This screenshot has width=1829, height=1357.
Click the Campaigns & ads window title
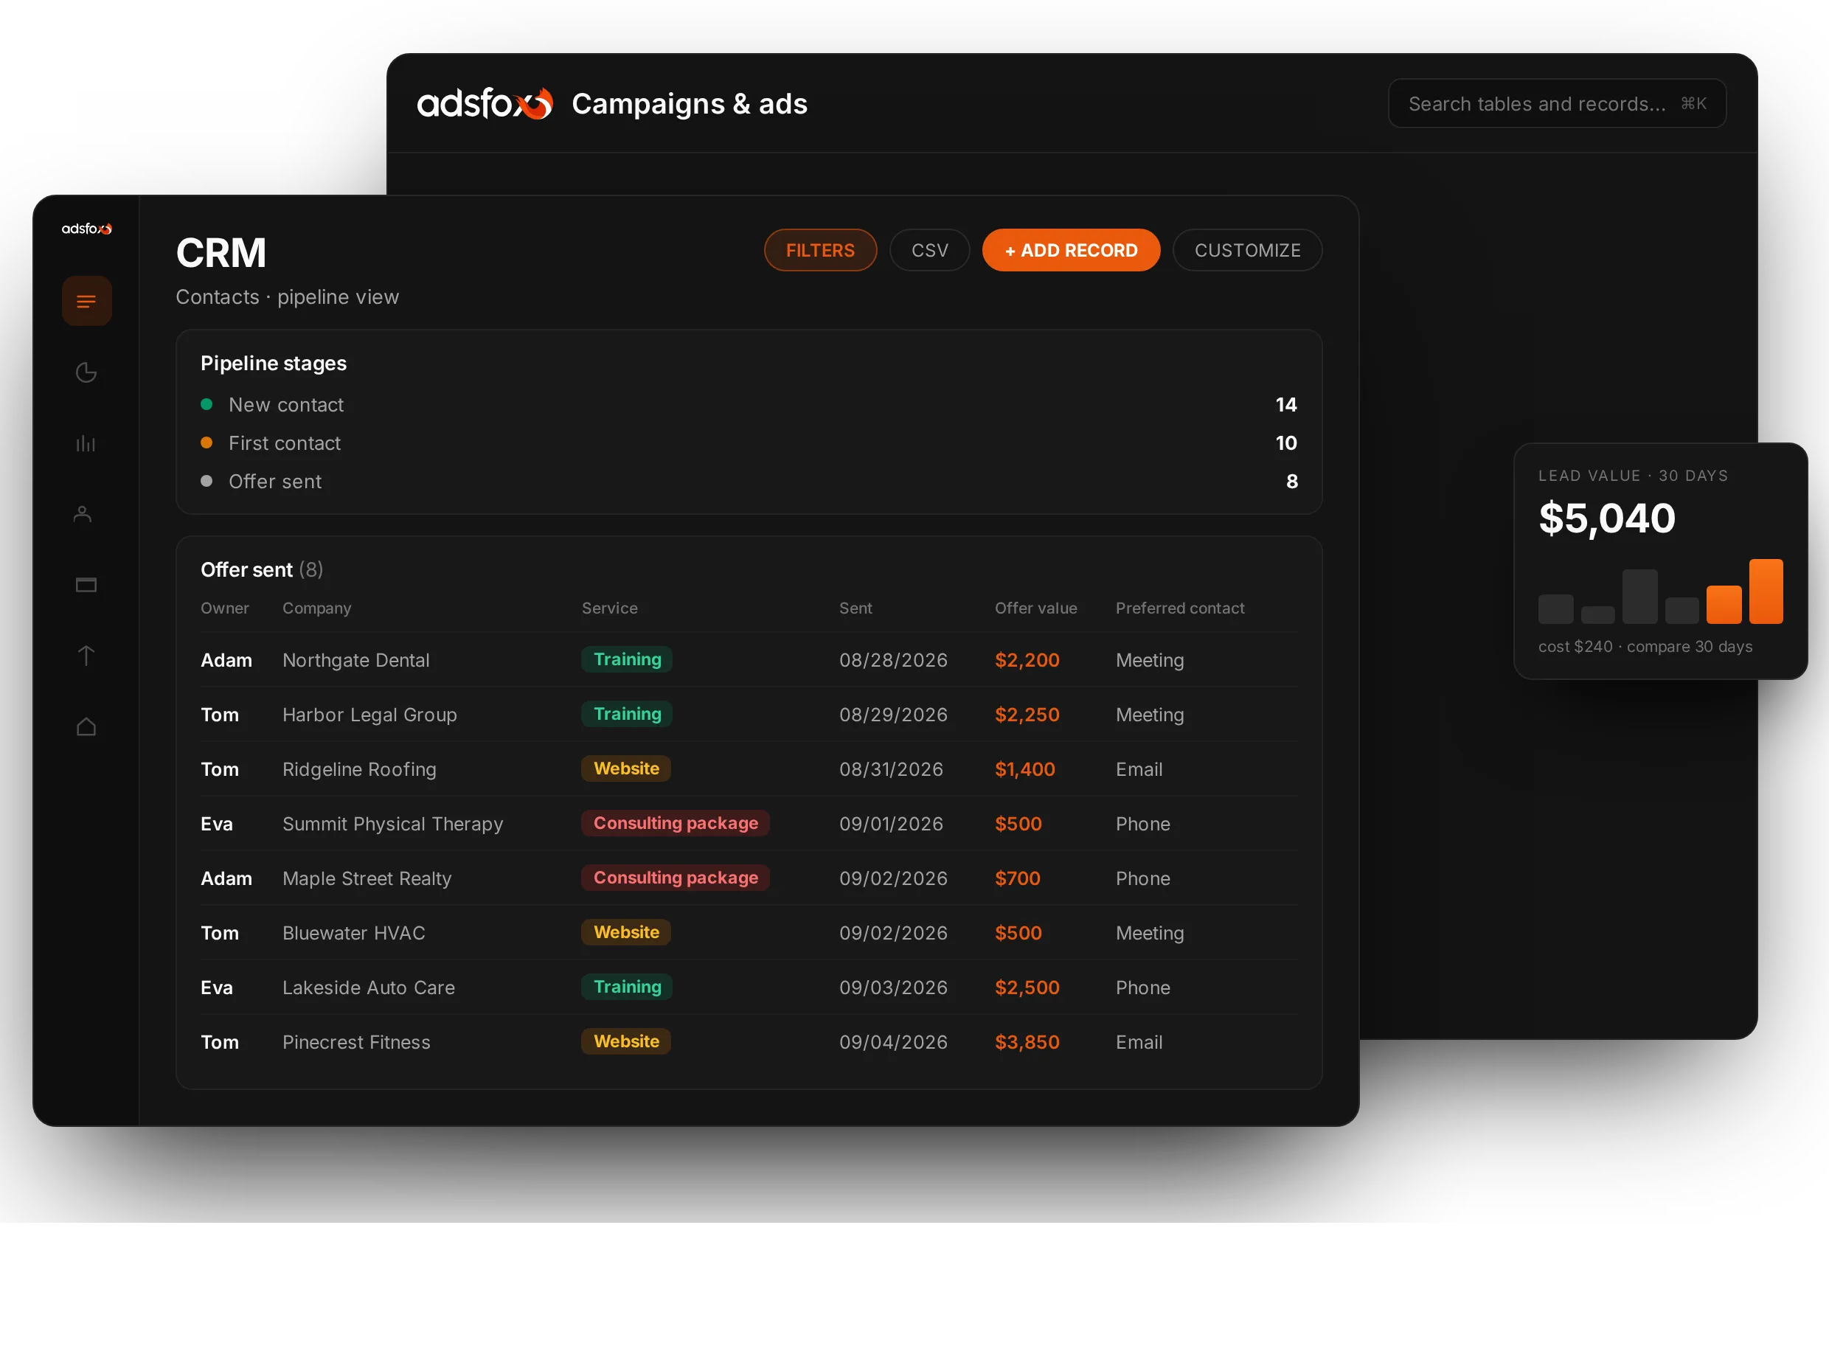[689, 104]
